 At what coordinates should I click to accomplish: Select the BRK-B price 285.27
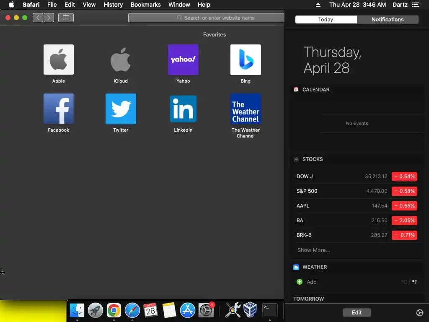pyautogui.click(x=379, y=235)
